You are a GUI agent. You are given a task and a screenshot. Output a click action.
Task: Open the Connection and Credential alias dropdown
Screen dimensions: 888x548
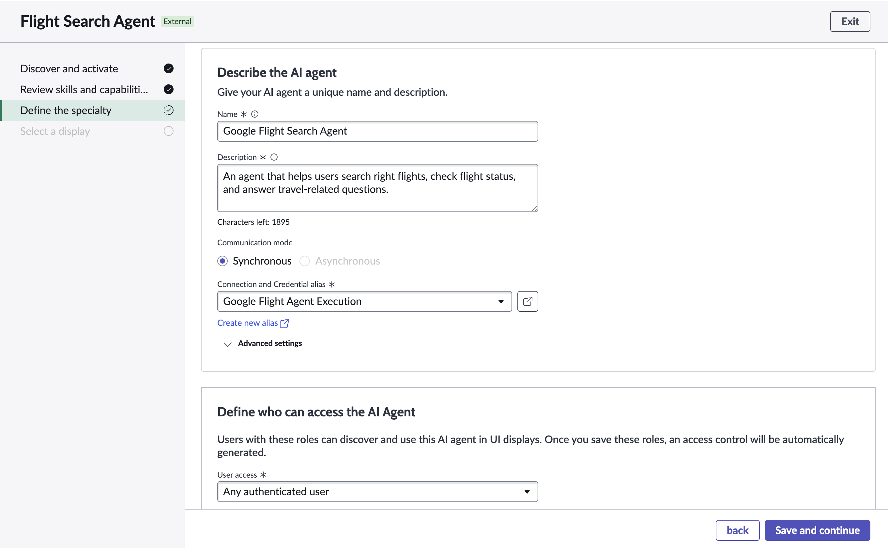click(364, 301)
